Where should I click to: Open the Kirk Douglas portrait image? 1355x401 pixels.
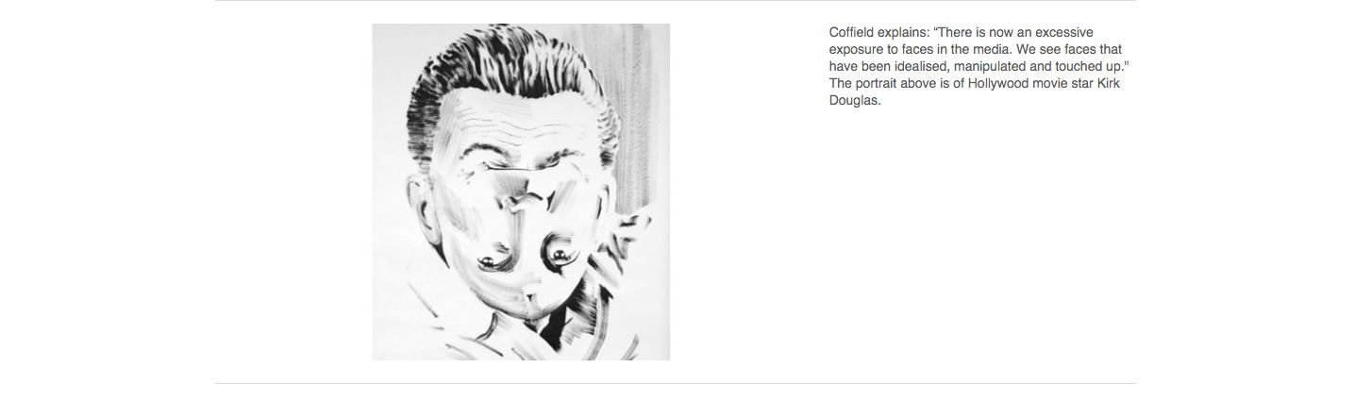pyautogui.click(x=521, y=192)
